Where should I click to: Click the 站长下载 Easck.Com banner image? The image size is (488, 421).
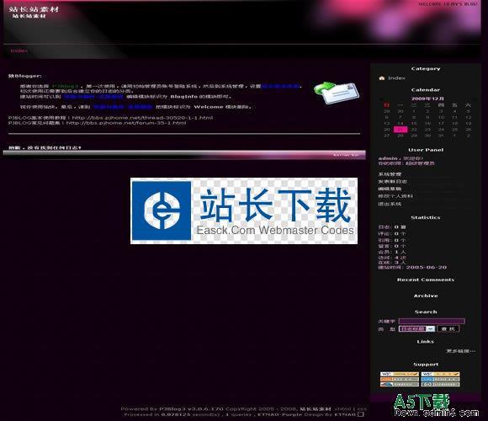click(244, 210)
